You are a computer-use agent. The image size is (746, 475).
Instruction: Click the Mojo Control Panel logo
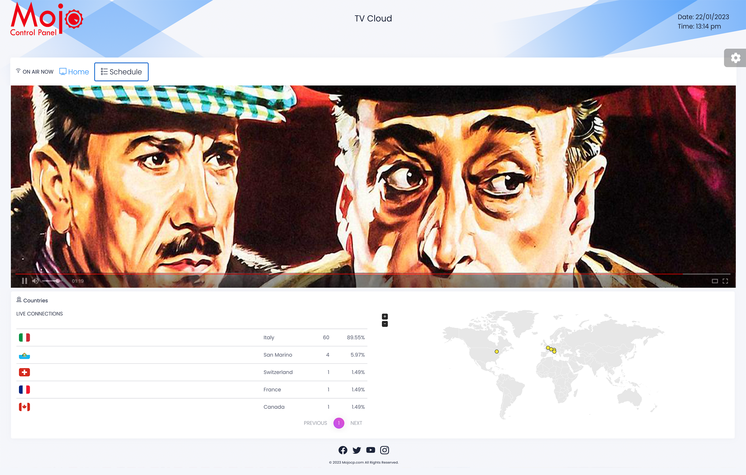point(46,19)
